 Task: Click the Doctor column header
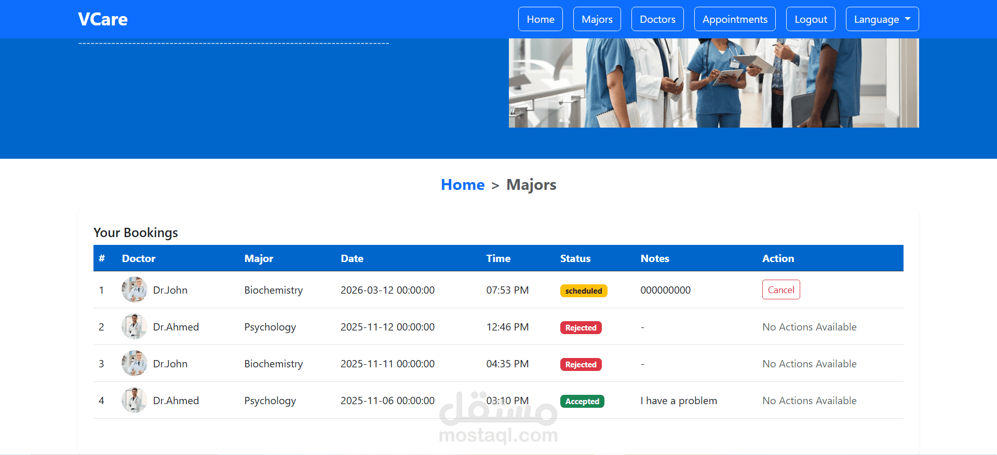(x=139, y=258)
